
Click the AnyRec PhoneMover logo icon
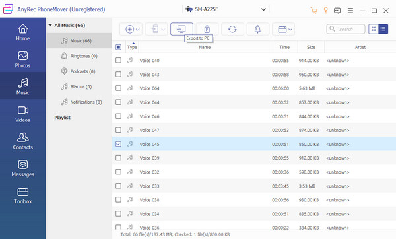[x=8, y=9]
